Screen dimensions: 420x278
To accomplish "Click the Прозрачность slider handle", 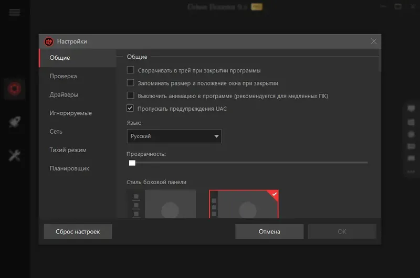I will pyautogui.click(x=132, y=163).
